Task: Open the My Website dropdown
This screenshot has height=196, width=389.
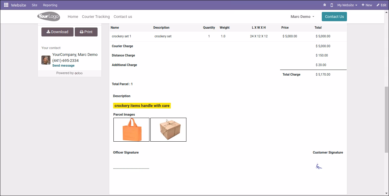Action: 347,5
